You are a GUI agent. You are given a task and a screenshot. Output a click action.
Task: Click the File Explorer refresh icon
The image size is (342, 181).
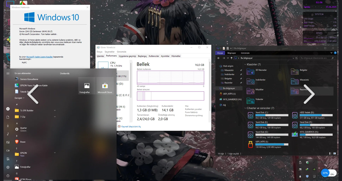(296, 58)
